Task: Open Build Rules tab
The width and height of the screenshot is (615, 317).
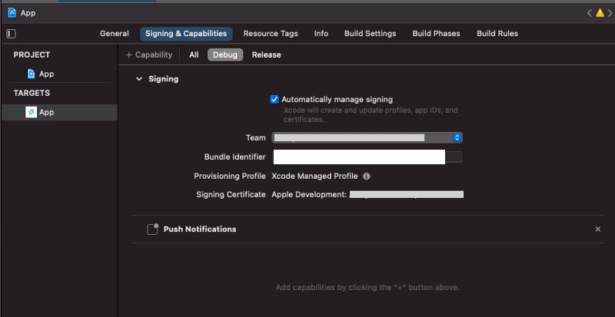Action: pos(497,34)
